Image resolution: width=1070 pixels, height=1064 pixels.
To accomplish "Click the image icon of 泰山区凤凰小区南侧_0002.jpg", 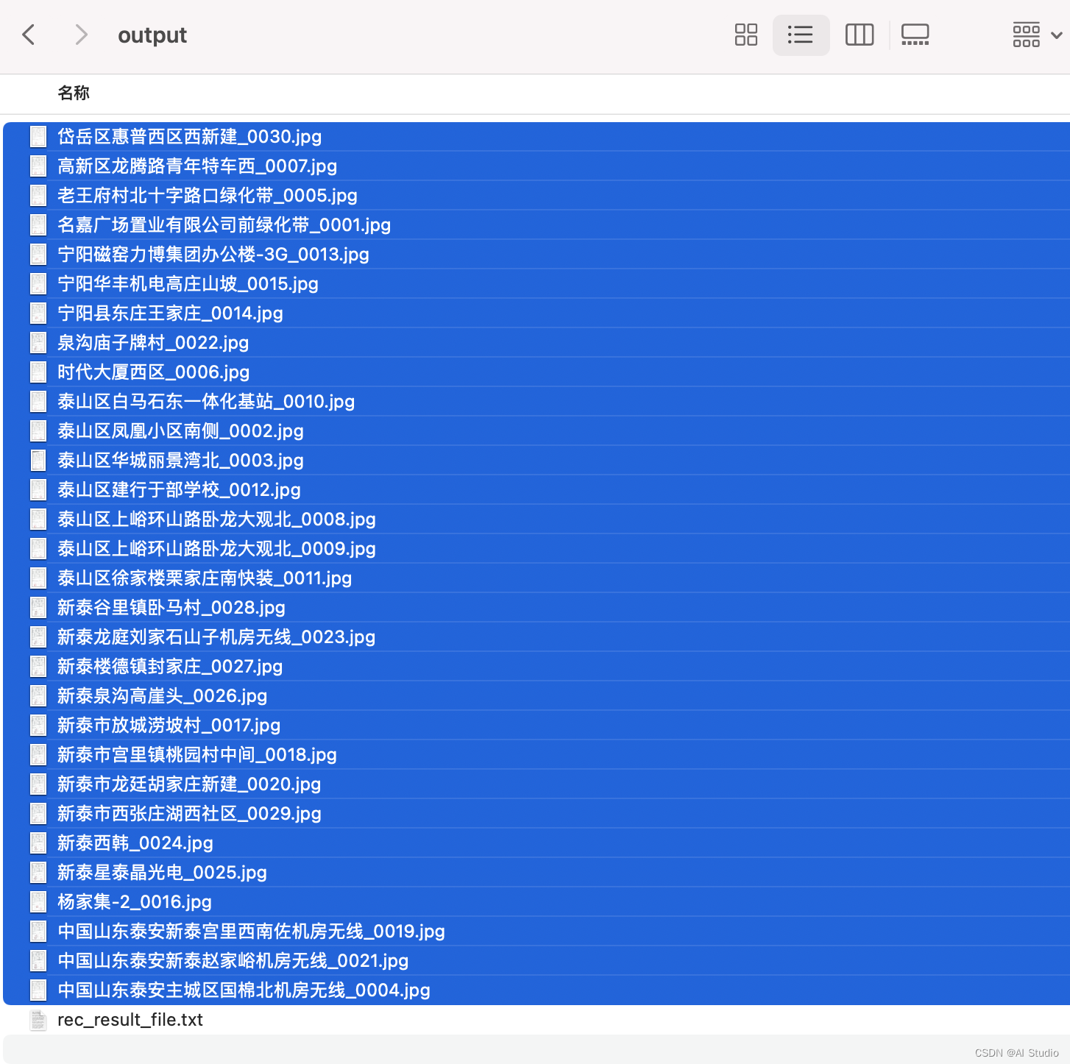I will [x=38, y=430].
